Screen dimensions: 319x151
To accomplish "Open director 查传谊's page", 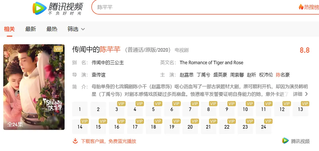I will 98,75.
